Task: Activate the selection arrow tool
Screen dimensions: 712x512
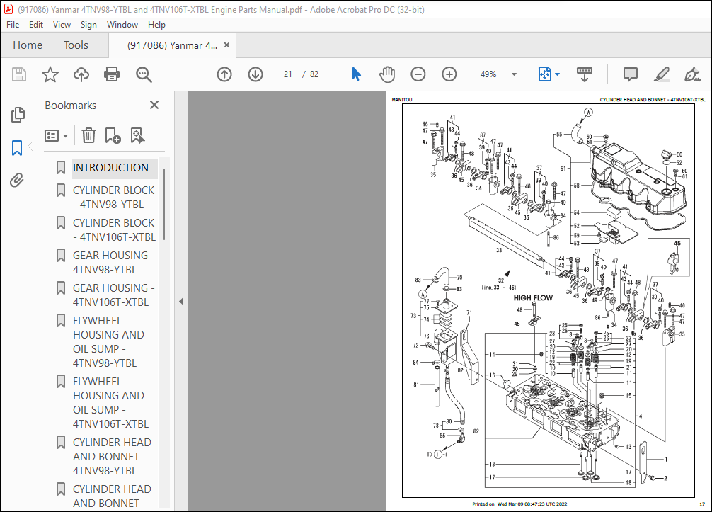Action: 357,74
